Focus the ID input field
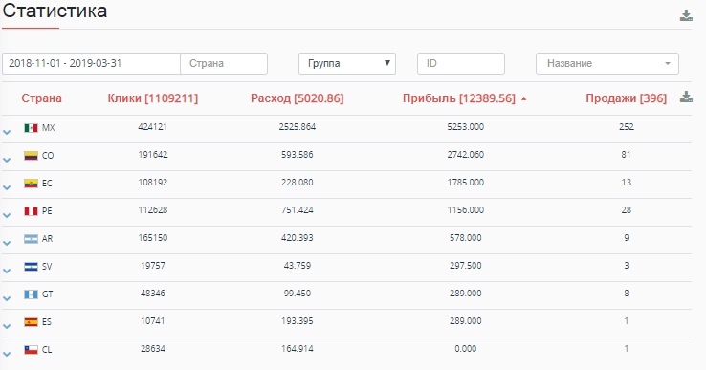The width and height of the screenshot is (706, 370). click(460, 63)
